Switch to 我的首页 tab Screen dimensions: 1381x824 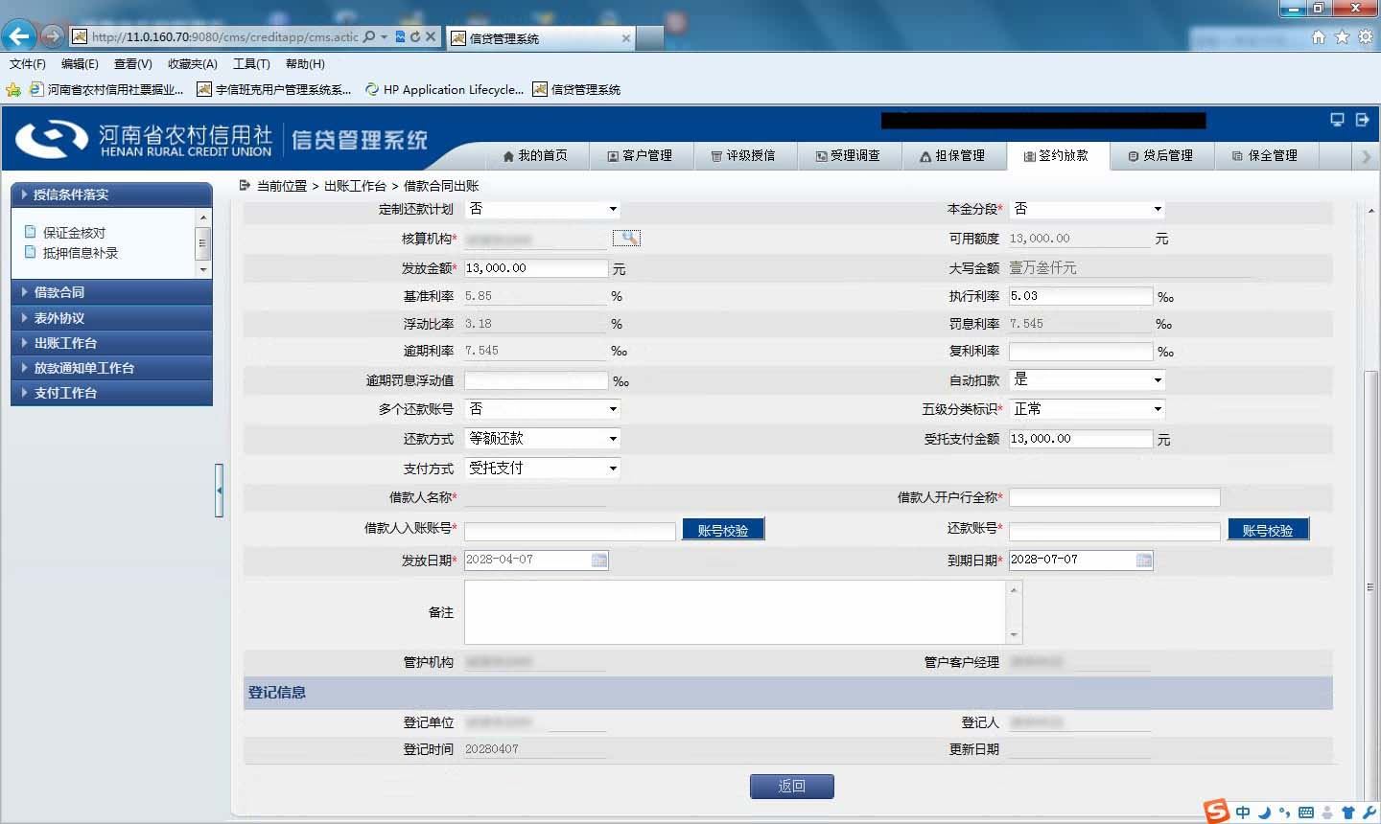point(535,155)
